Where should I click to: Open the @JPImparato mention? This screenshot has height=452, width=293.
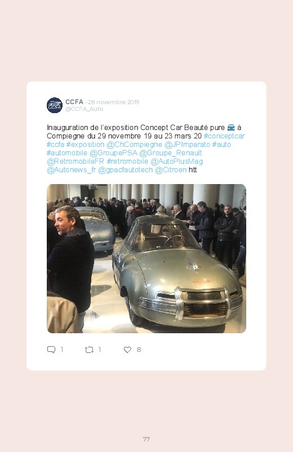pos(187,145)
